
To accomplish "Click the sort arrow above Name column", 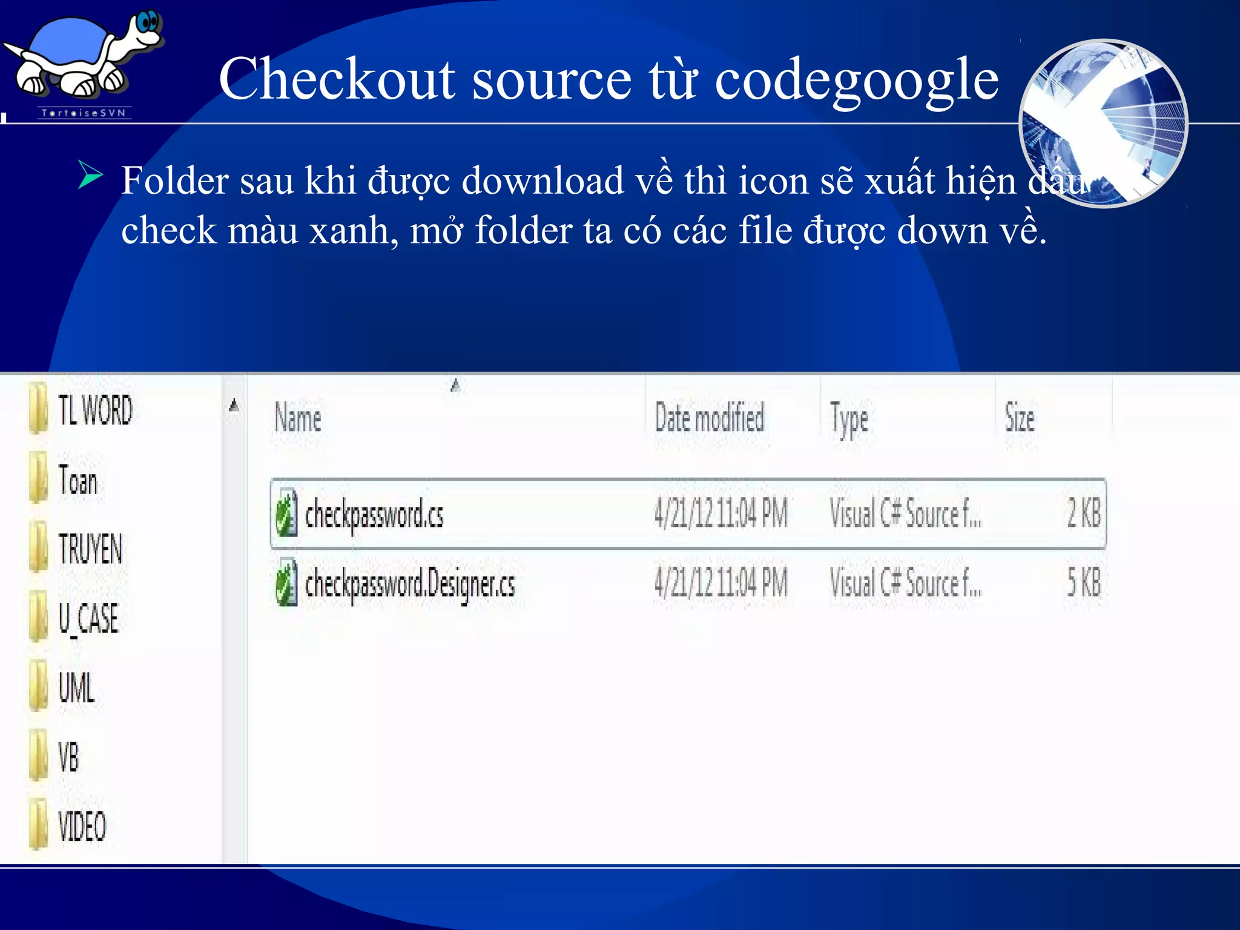I will coord(456,385).
